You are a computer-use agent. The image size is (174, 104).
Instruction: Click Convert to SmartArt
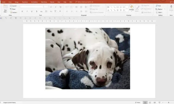click(x=97, y=12)
